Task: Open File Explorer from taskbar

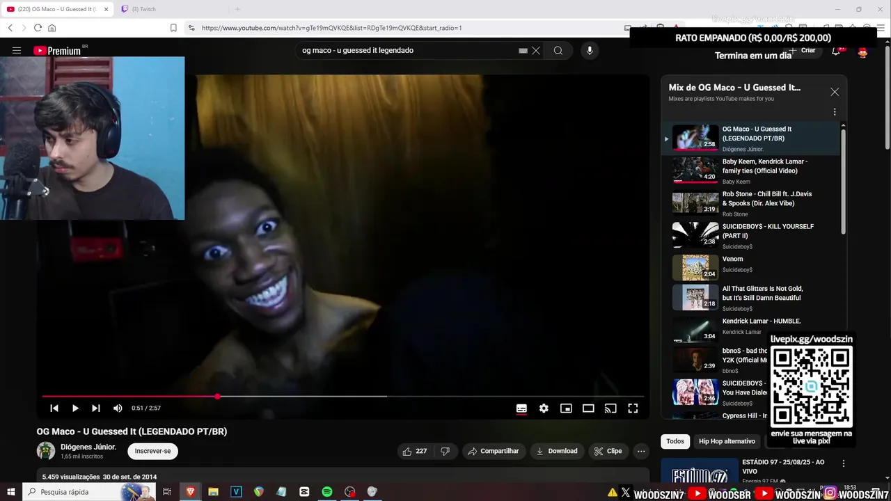Action: (x=213, y=492)
